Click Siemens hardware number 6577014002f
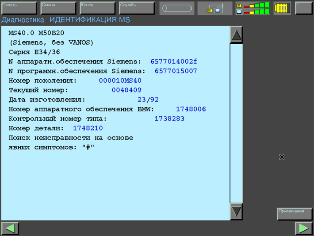Viewport: 314px width, 236px height. 174,62
